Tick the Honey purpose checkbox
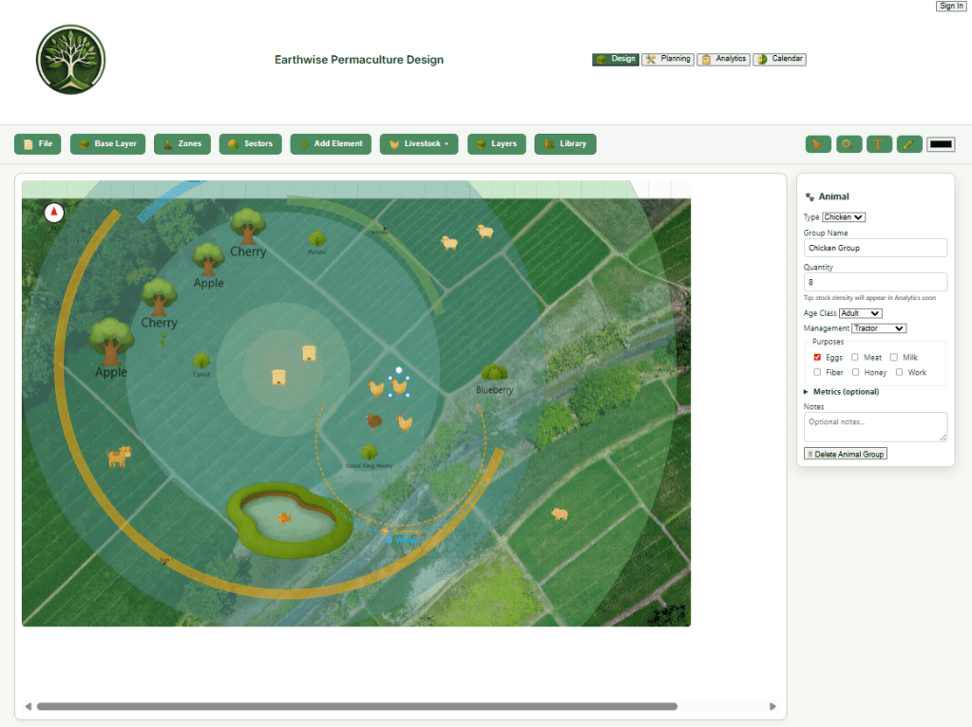The width and height of the screenshot is (972, 727). coord(855,373)
